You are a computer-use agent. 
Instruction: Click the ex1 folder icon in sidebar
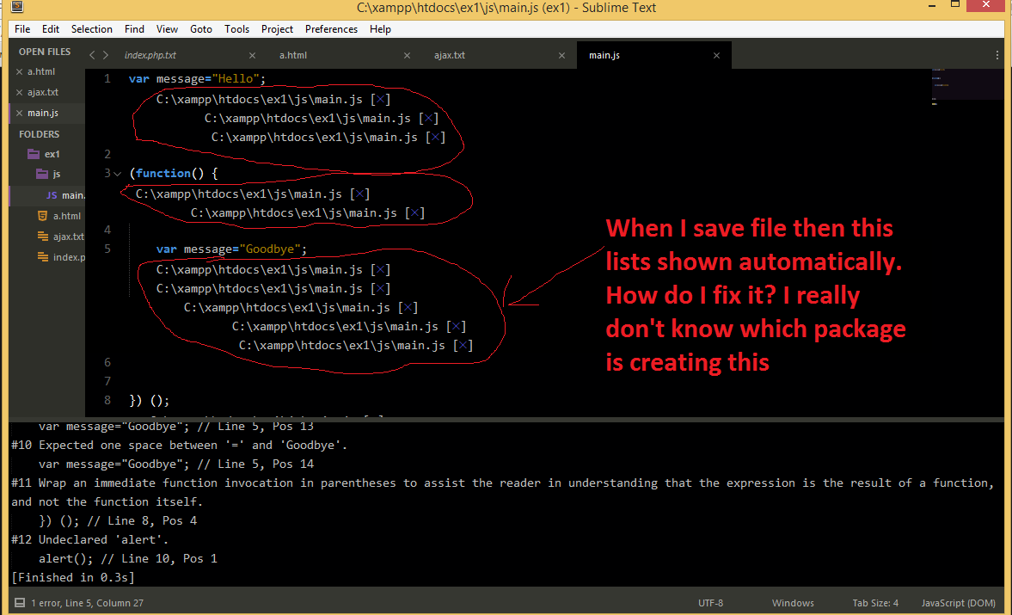(x=34, y=155)
